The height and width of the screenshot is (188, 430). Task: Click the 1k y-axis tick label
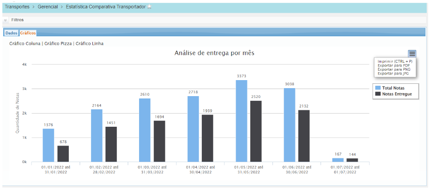point(24,138)
